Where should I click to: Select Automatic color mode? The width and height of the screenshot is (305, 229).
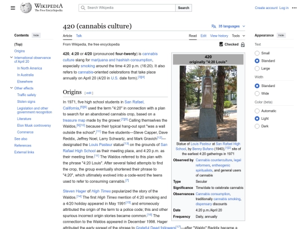pos(257,111)
